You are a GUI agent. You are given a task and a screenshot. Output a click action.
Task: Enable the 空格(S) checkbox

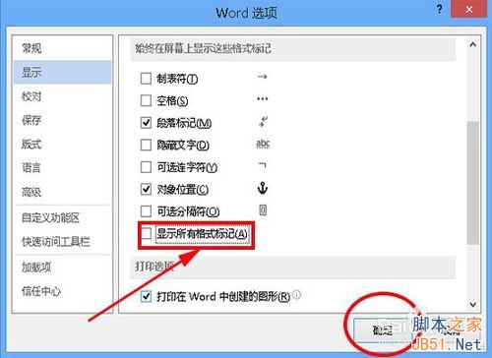pyautogui.click(x=146, y=100)
